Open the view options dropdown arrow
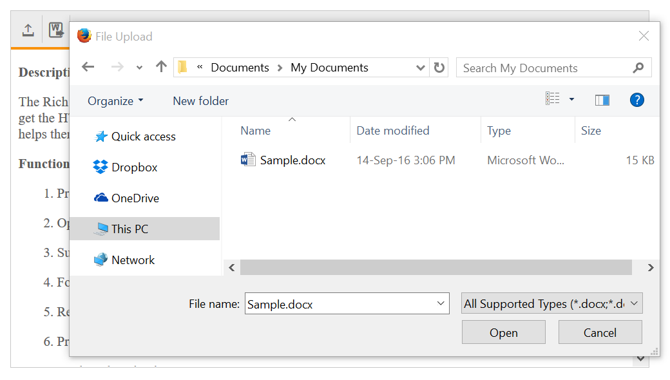The height and width of the screenshot is (380, 670). pos(571,100)
